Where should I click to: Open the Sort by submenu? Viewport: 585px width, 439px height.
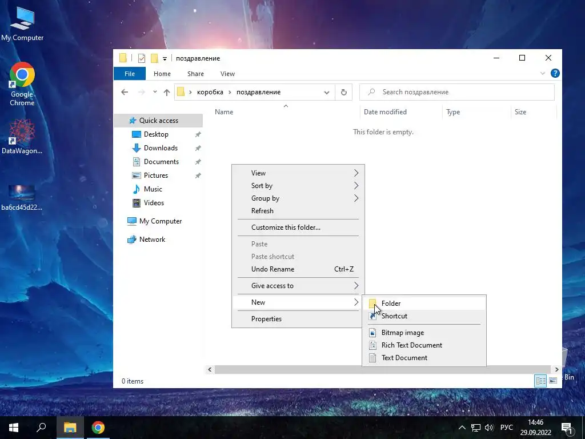tap(298, 186)
